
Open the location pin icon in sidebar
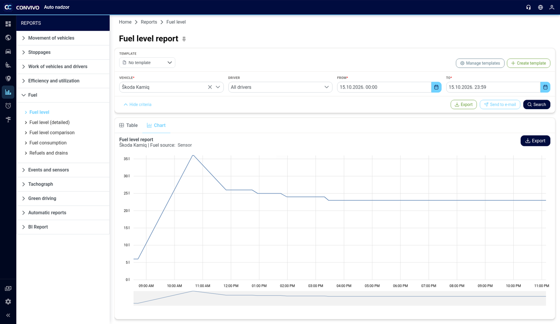coord(8,79)
